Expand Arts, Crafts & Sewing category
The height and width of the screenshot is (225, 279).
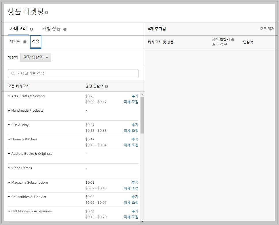(9, 96)
